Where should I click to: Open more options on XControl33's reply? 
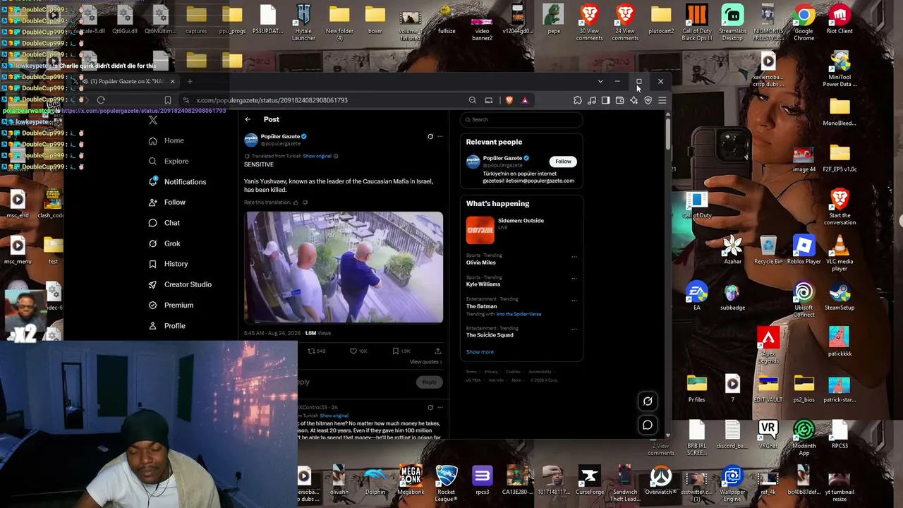440,407
